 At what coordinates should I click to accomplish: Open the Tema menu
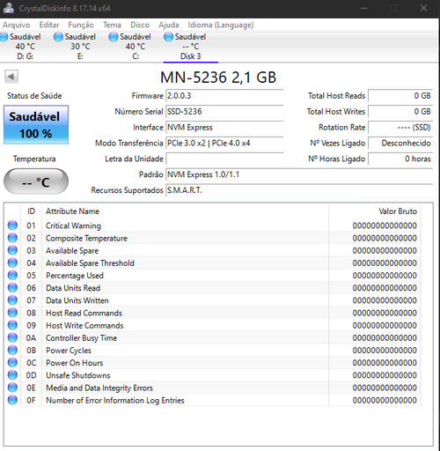pyautogui.click(x=112, y=25)
